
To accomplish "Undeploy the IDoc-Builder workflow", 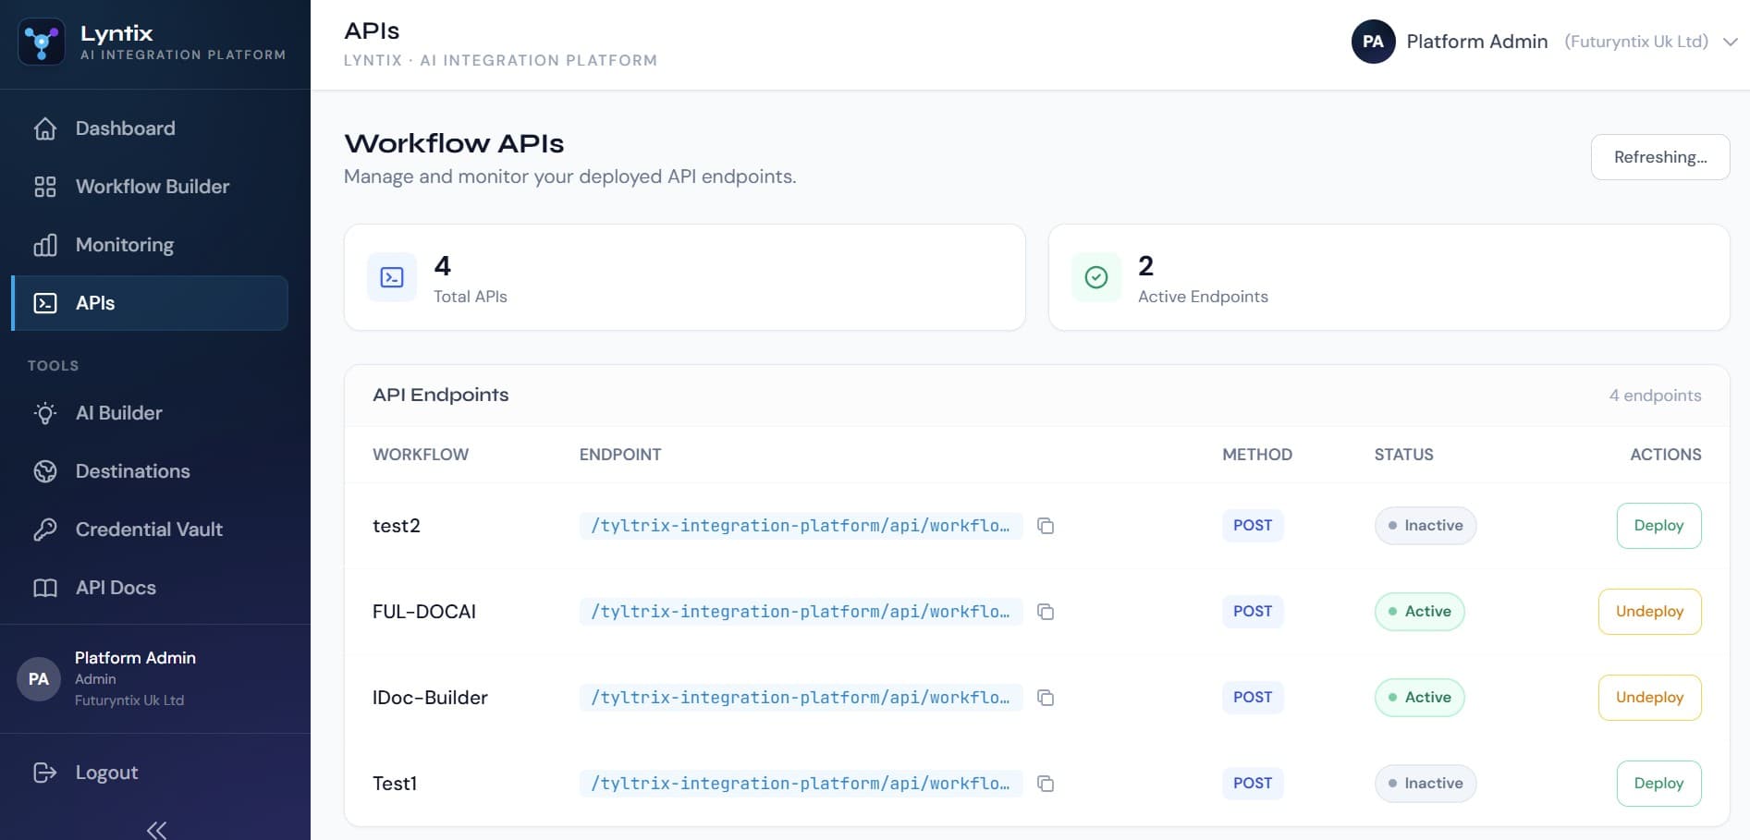I will (1649, 698).
